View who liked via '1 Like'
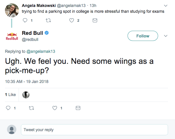 pyautogui.click(x=10, y=95)
